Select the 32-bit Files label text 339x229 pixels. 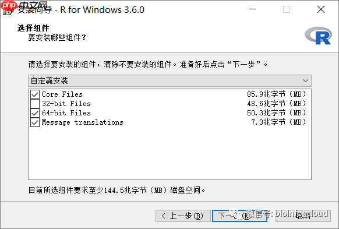point(66,104)
